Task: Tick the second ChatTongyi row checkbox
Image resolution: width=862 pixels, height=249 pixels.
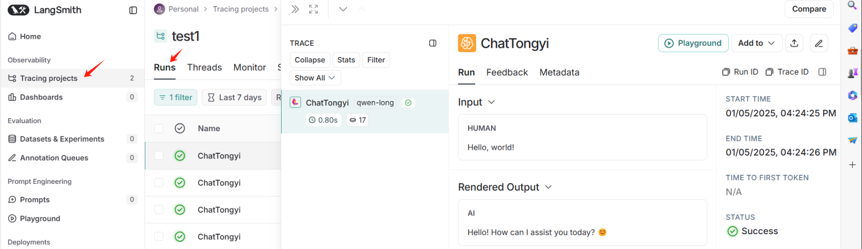Action: click(159, 182)
